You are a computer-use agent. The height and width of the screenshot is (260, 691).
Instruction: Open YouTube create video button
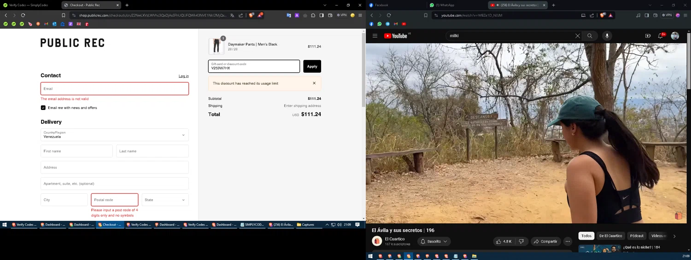(x=648, y=36)
